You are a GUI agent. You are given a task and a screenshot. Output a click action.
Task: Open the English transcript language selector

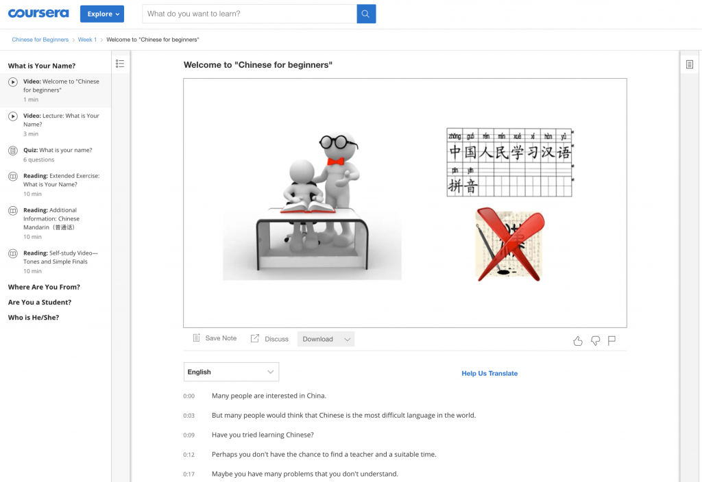coord(231,372)
